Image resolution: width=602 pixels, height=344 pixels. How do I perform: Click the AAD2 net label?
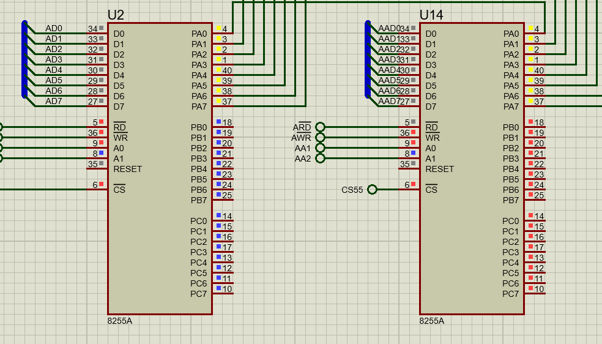coord(389,49)
